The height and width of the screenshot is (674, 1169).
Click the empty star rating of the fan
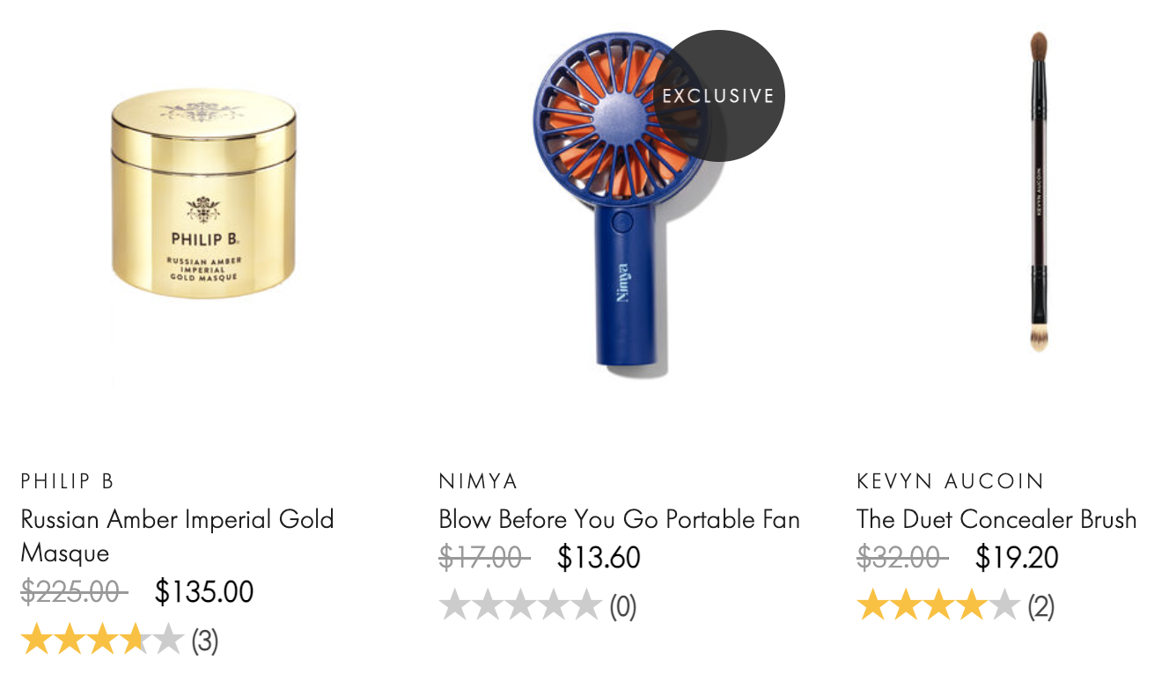(520, 605)
